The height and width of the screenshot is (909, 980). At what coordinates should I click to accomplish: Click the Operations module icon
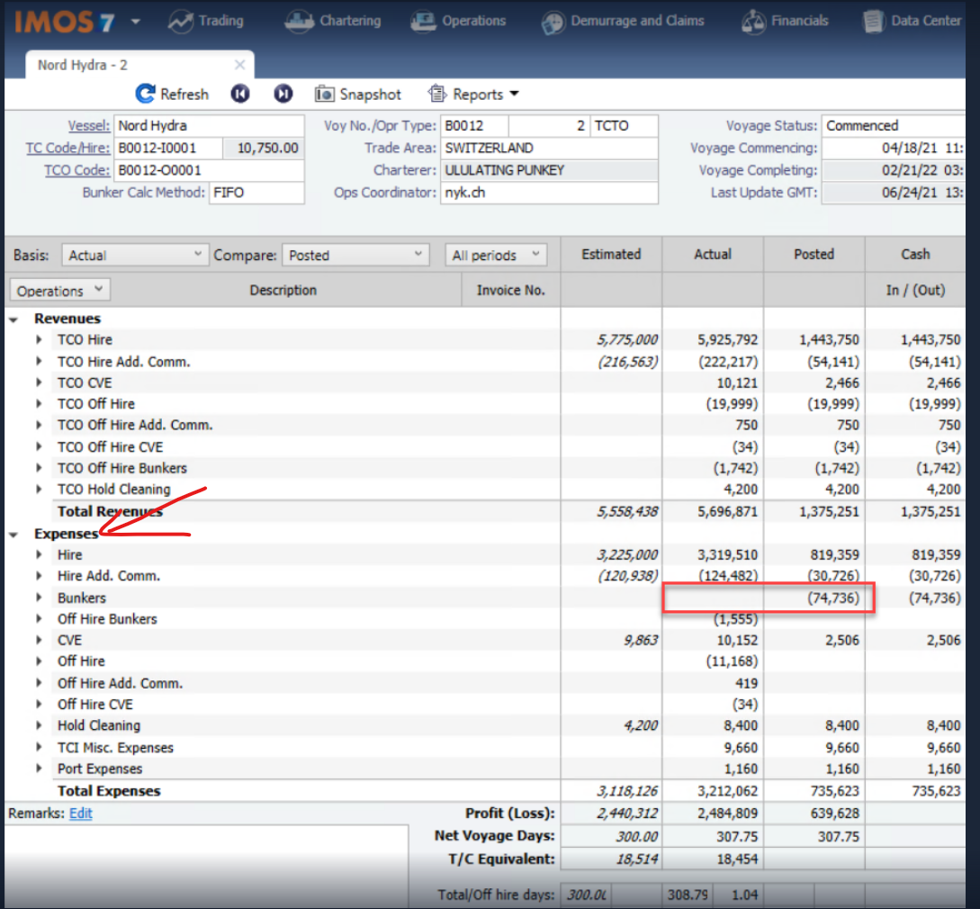point(423,21)
